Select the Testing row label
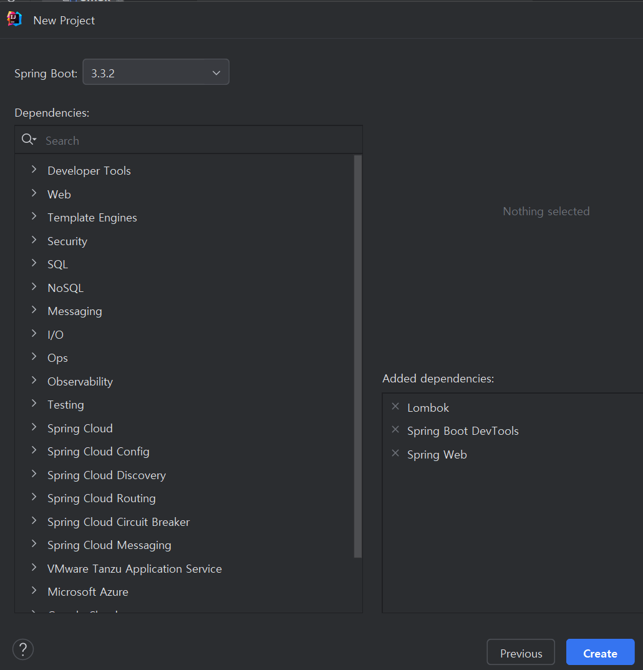 point(65,405)
